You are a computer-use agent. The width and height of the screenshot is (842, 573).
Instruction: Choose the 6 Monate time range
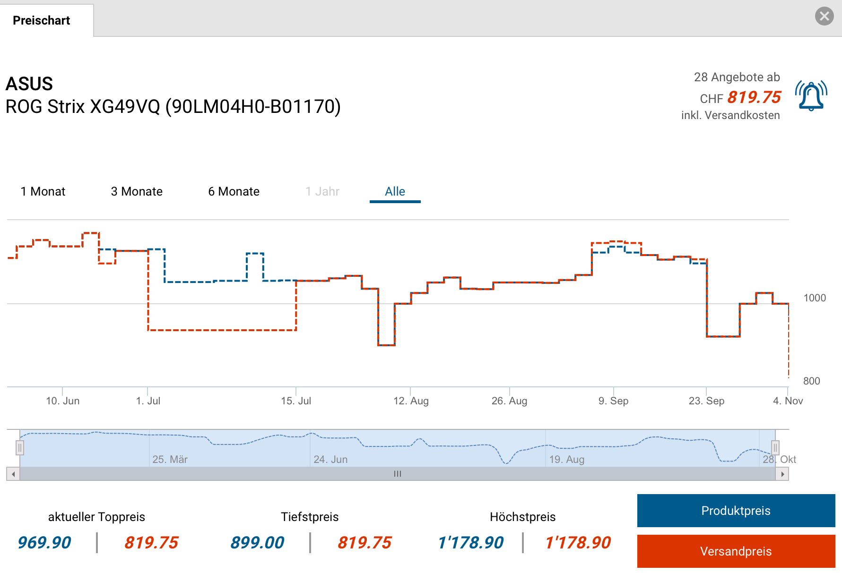pos(234,191)
